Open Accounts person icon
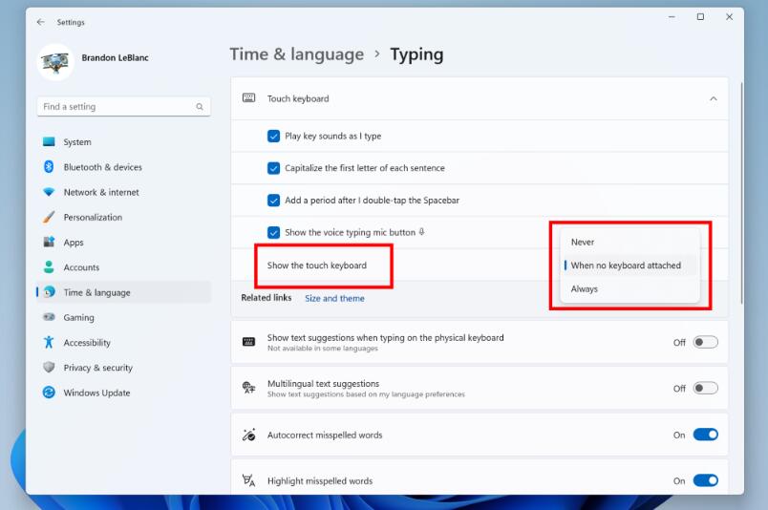 click(x=49, y=267)
